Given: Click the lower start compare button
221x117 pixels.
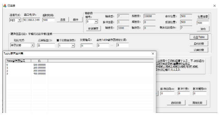Looking at the screenshot, I should click(176, 103).
